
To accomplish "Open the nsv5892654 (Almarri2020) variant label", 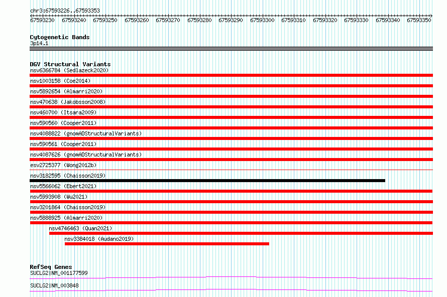I will pyautogui.click(x=66, y=91).
